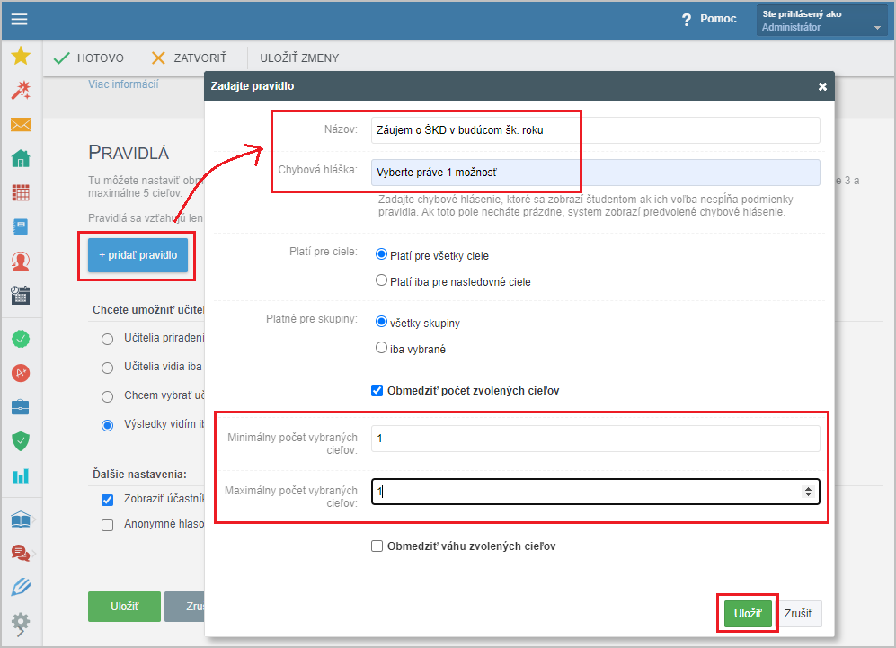Click HOTOVO in the top toolbar
This screenshot has height=648, width=896.
[89, 58]
